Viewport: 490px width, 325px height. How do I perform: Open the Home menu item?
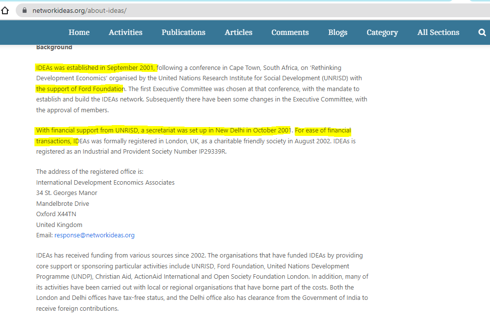[79, 32]
